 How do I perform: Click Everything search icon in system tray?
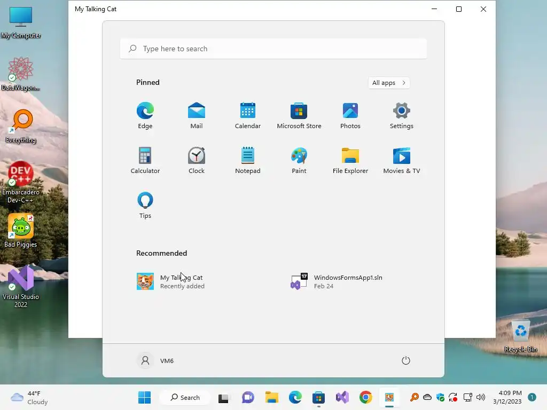pyautogui.click(x=414, y=397)
